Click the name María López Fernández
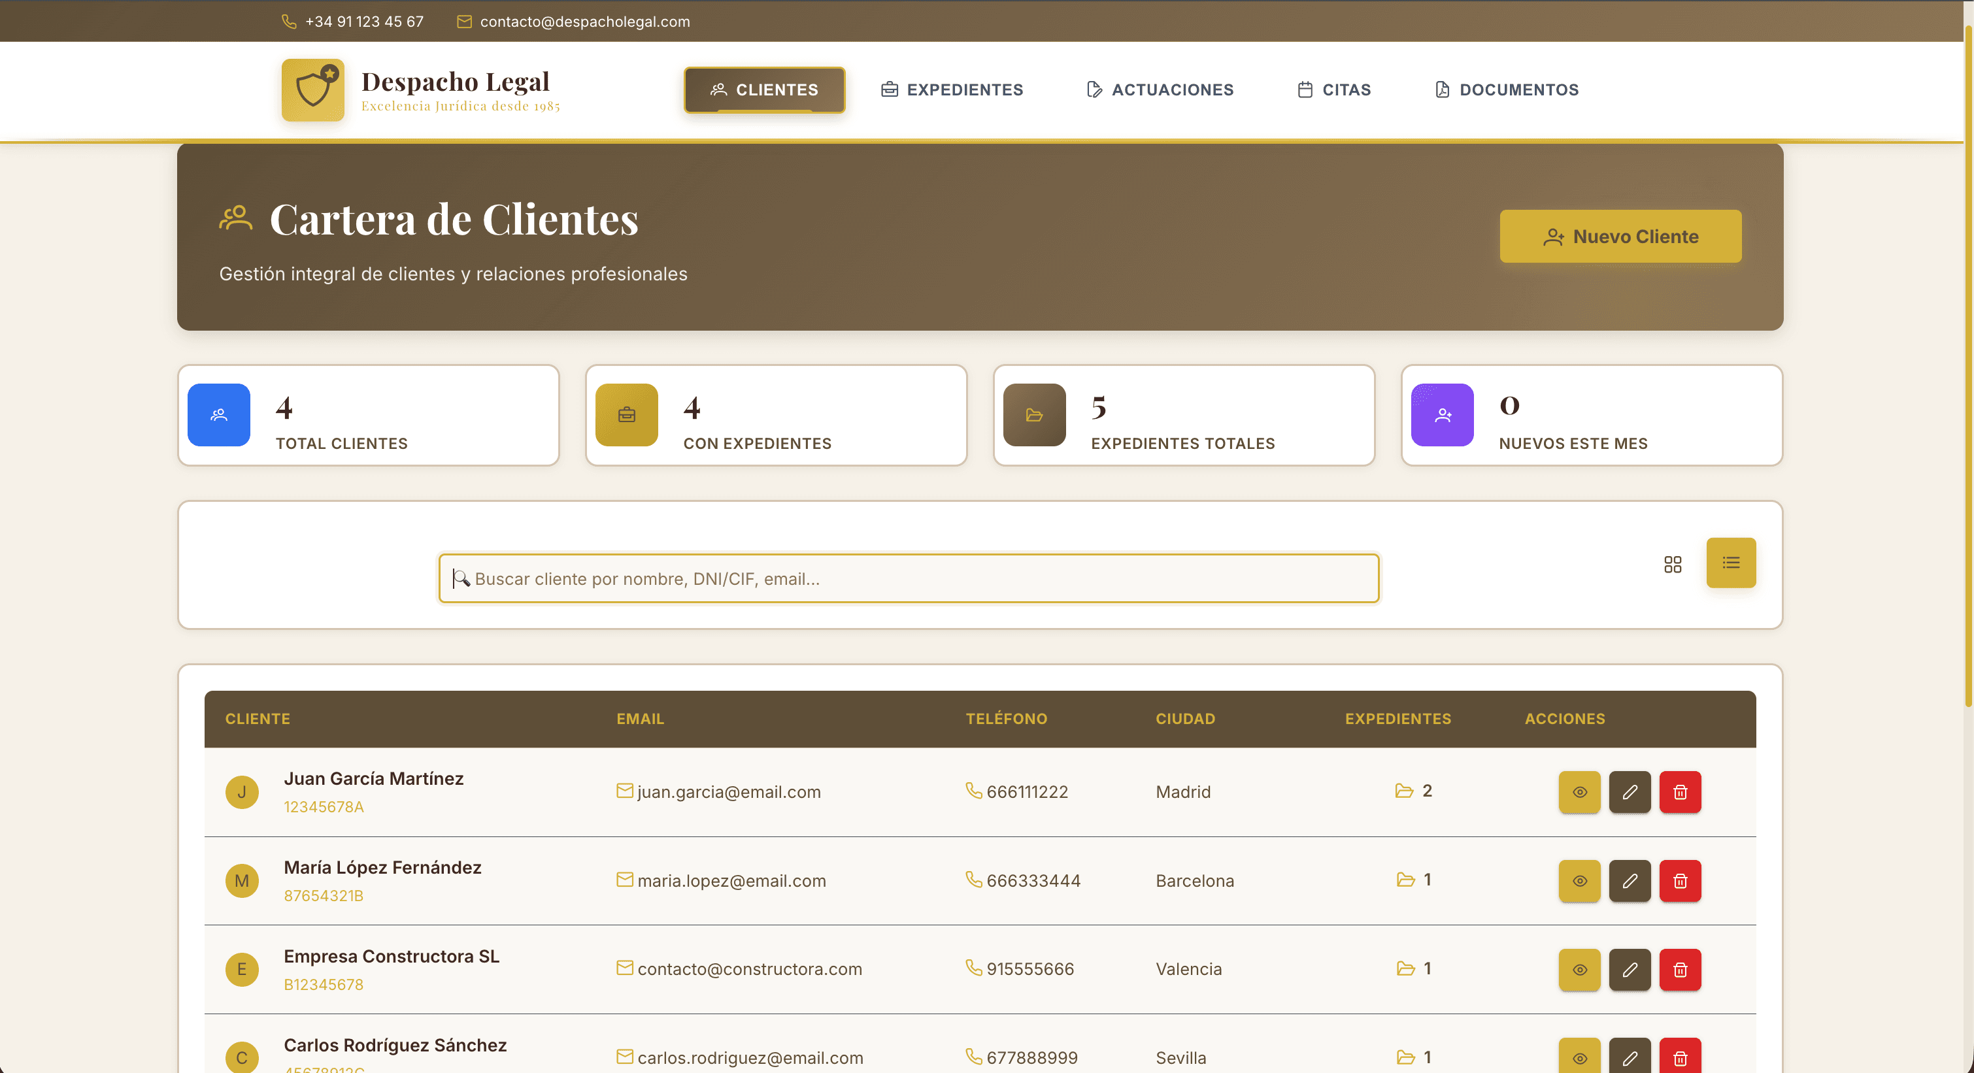 382,867
